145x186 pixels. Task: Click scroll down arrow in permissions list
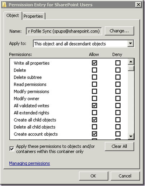click(131, 136)
